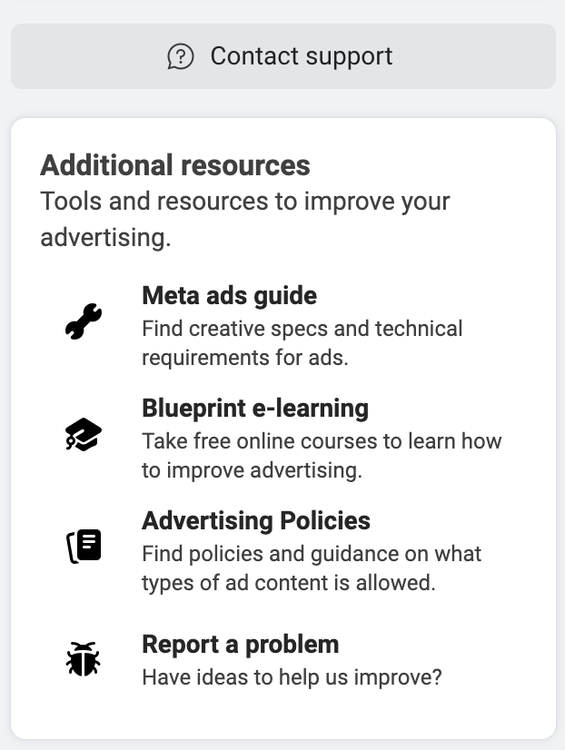Select the Meta ads guide list row
The width and height of the screenshot is (565, 750).
tap(283, 325)
